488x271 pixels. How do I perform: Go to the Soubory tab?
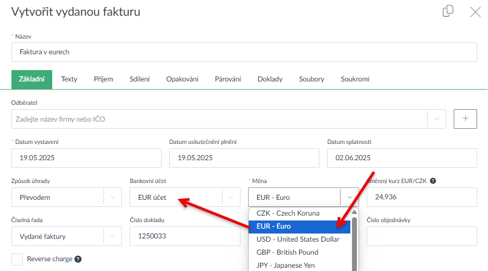[x=311, y=79]
